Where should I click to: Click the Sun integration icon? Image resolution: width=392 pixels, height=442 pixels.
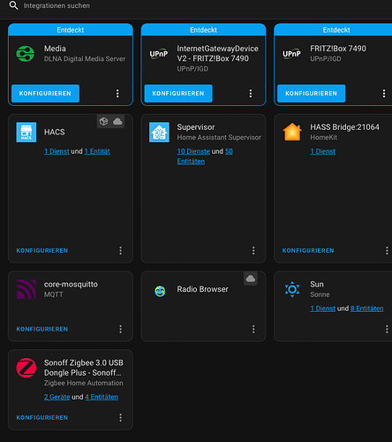(292, 289)
